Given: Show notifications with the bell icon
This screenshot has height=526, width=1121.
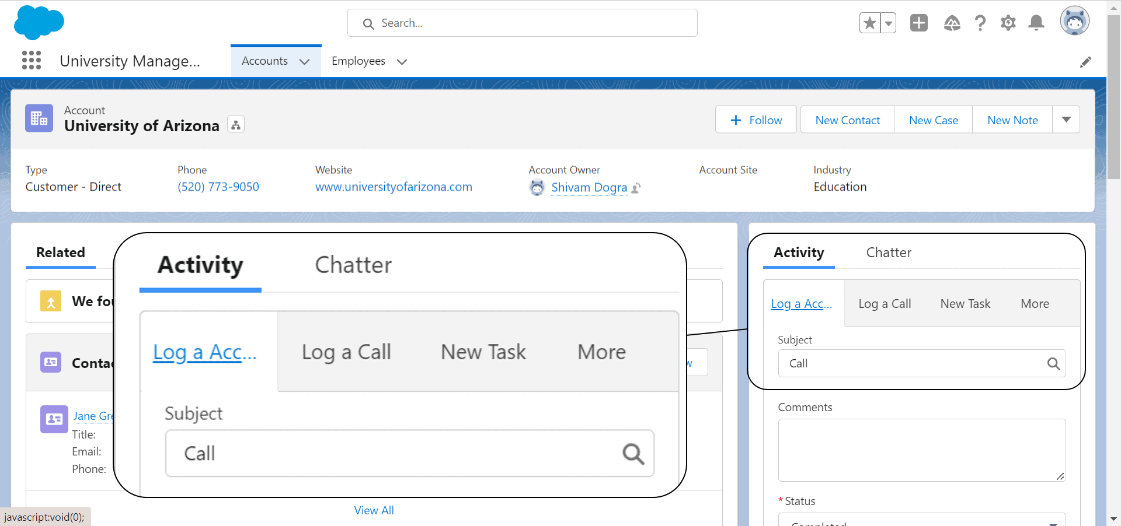Looking at the screenshot, I should [x=1036, y=23].
